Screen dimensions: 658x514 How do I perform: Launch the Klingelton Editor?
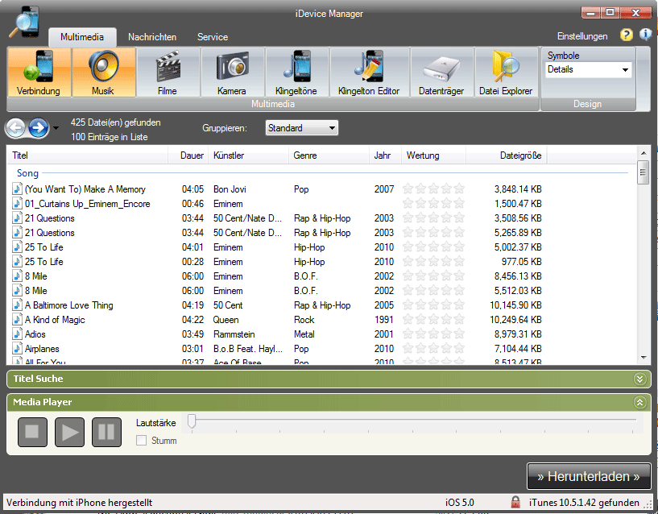coord(369,73)
